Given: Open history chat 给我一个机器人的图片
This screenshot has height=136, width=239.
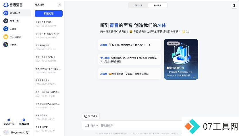Looking at the screenshot, I should pyautogui.click(x=49, y=59).
